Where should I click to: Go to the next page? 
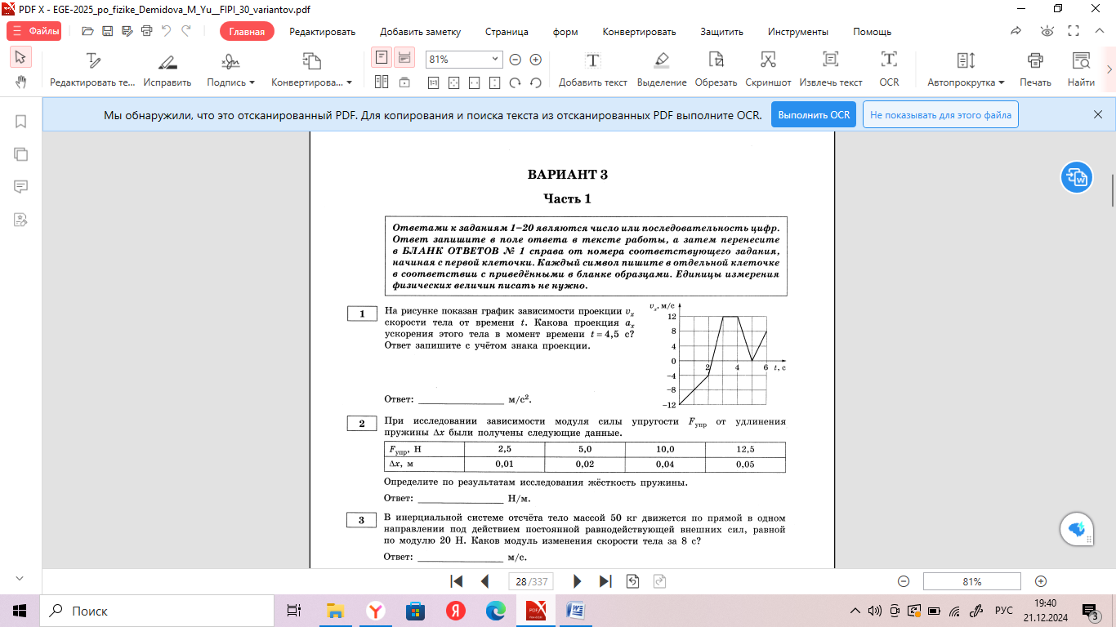578,581
